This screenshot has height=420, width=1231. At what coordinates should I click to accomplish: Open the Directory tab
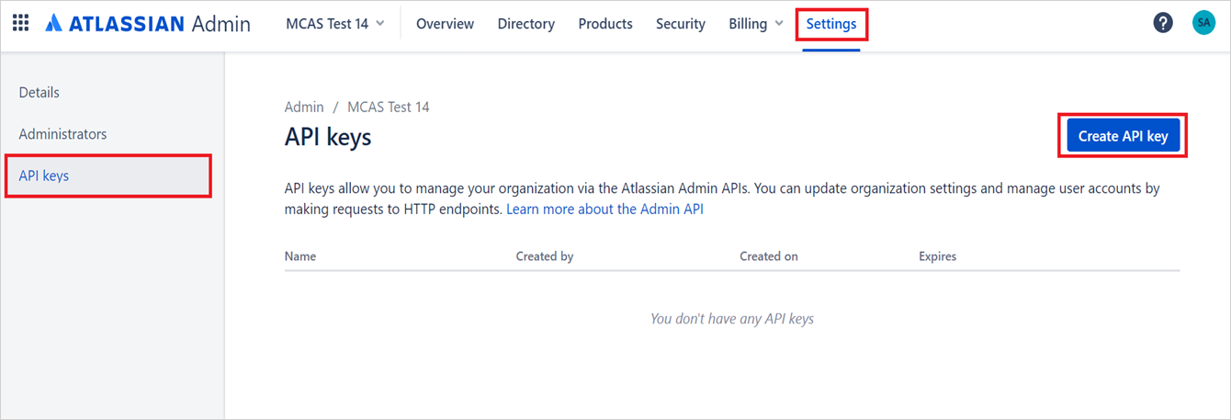point(525,24)
